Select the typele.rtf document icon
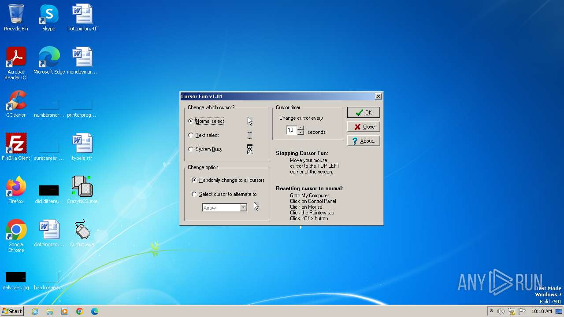 pyautogui.click(x=82, y=147)
